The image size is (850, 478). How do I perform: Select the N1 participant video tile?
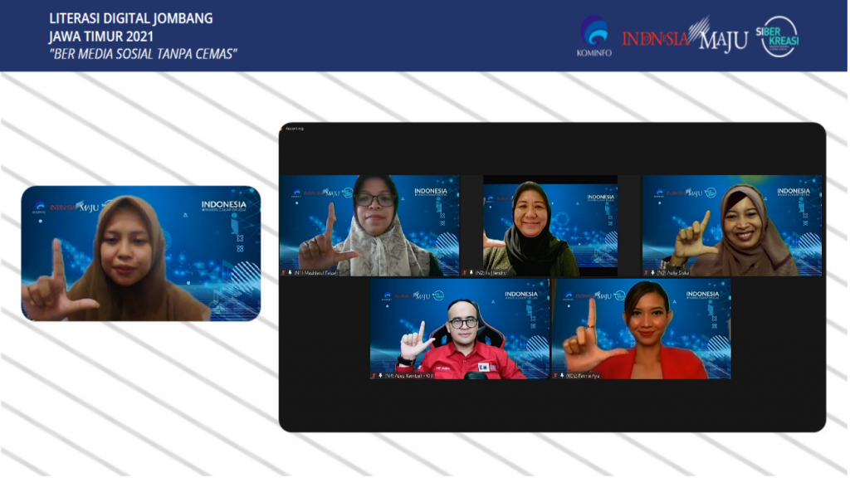pos(369,225)
